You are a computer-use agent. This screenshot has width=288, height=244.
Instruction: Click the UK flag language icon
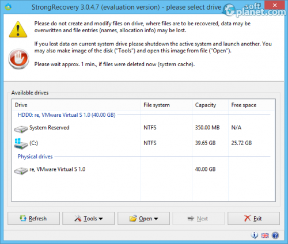pos(265,235)
